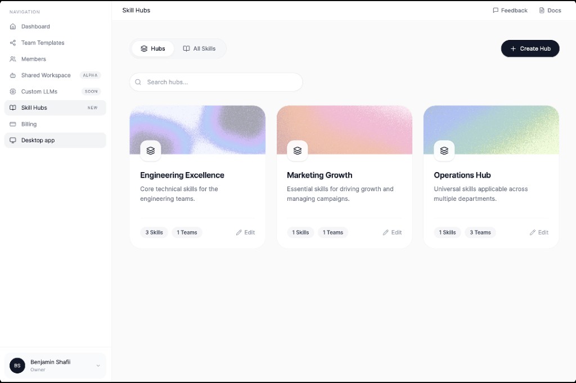Edit the Engineering Excellence hub
The image size is (576, 383).
click(245, 232)
